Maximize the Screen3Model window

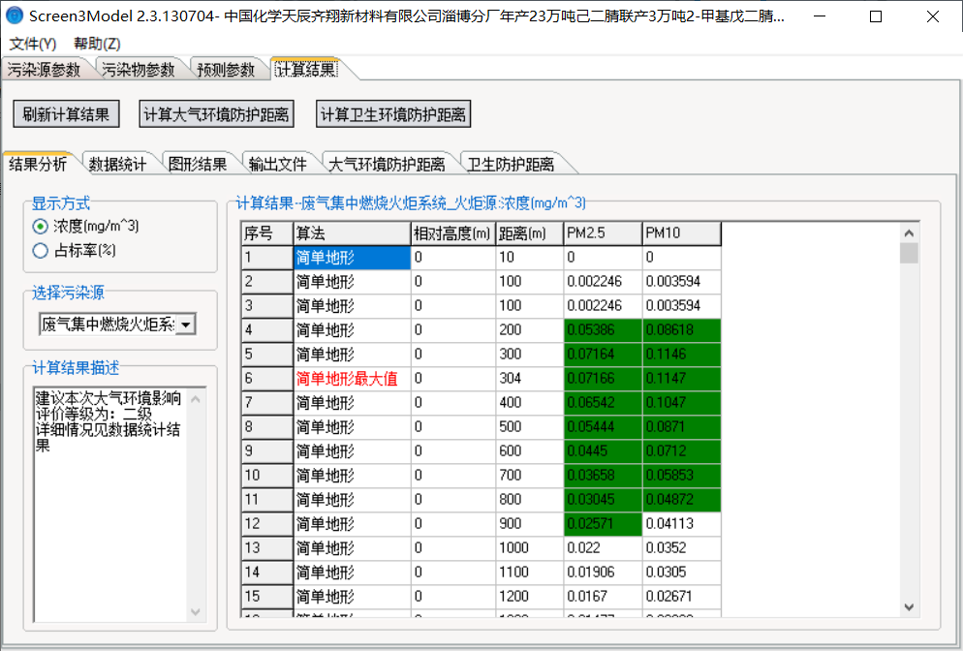[876, 16]
